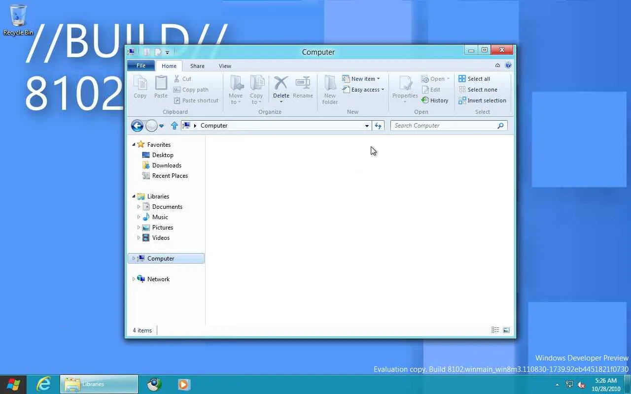Switch to the Share ribbon tab
This screenshot has width=631, height=394.
(197, 66)
